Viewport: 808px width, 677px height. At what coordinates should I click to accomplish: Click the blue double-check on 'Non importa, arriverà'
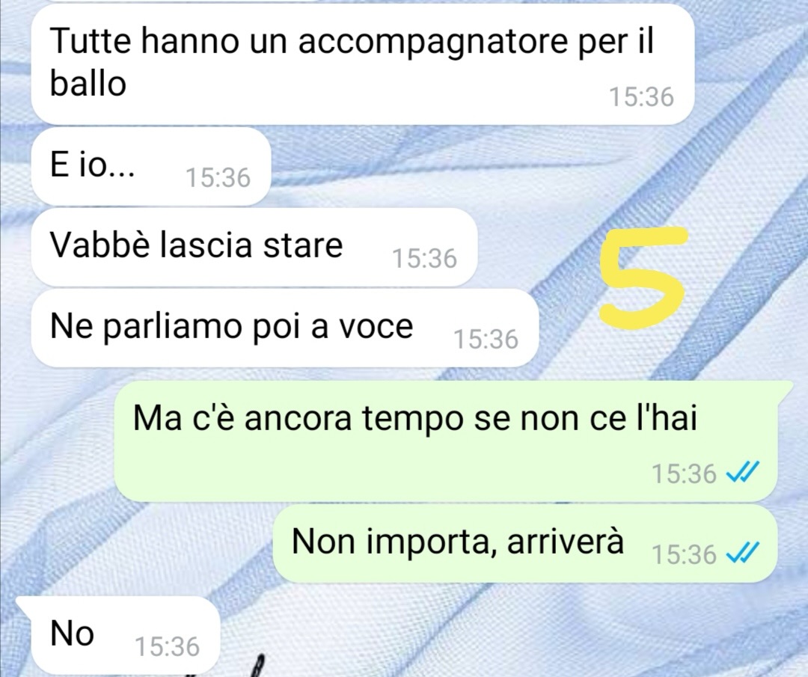(x=742, y=554)
